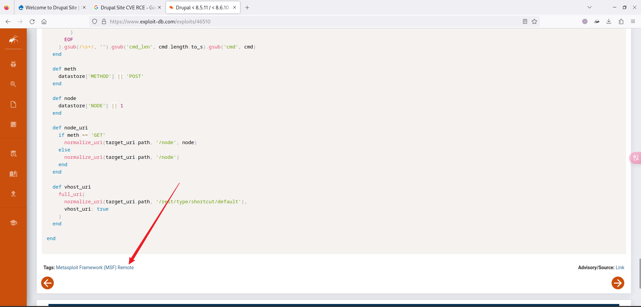
Task: Click the datastore['NODE'] code line
Action: pyautogui.click(x=91, y=106)
